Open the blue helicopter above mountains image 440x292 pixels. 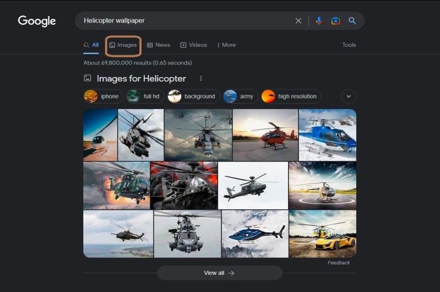(255, 234)
